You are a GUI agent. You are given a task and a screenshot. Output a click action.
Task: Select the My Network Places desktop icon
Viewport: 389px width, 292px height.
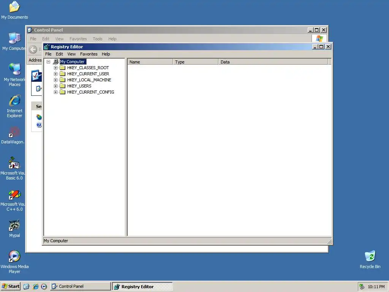(14, 75)
